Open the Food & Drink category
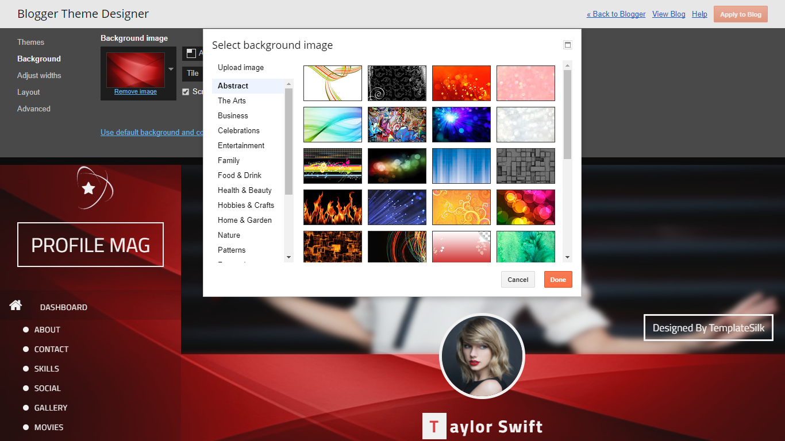 point(240,175)
